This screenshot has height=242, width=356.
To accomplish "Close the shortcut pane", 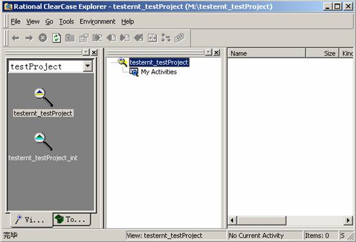I will pyautogui.click(x=94, y=53).
